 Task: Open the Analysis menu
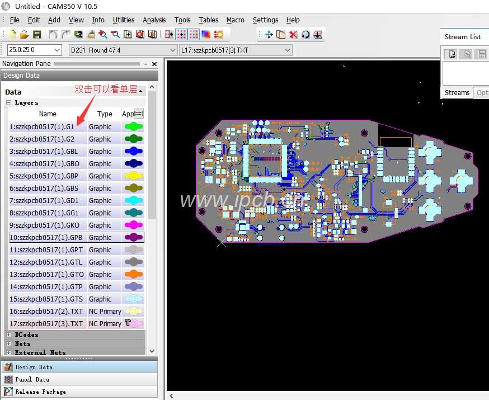[154, 20]
